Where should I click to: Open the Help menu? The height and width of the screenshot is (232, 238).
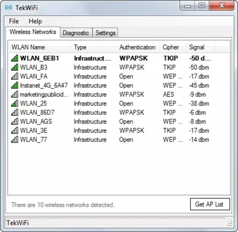(x=35, y=21)
